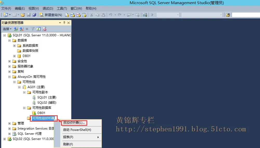Click the MDX query icon
The height and width of the screenshot is (148, 260).
(73, 15)
